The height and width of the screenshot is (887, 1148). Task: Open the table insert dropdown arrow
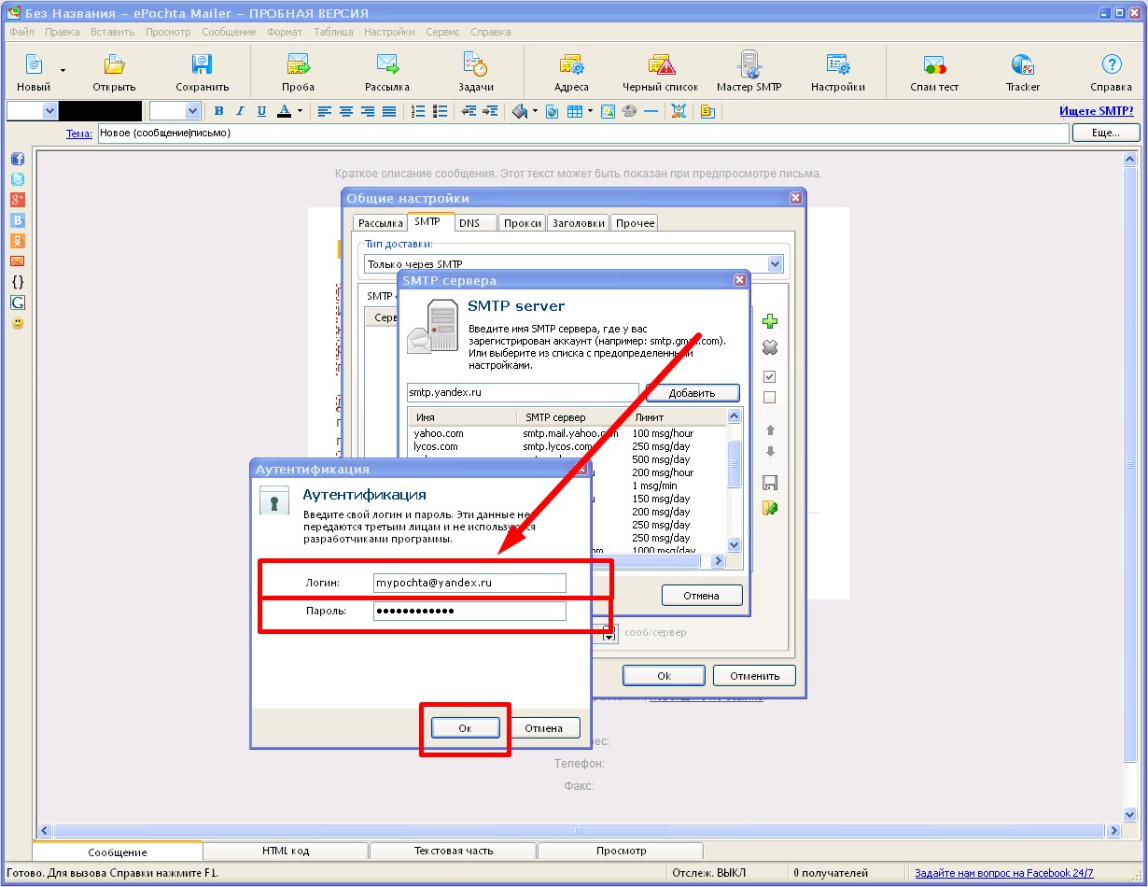coord(590,111)
